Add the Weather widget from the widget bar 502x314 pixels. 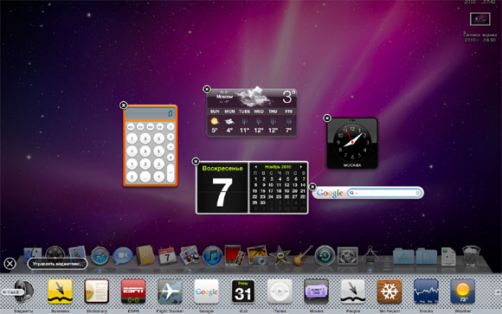[x=463, y=292]
